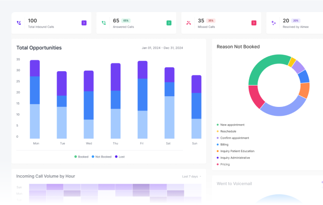Viewport: 323px width, 205px height.
Task: Toggle Inquiry Administrative legend entry
Action: click(x=233, y=158)
